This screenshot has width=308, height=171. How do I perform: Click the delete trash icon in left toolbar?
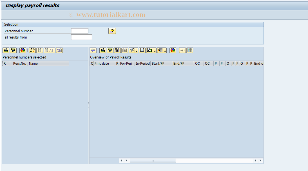[x=40, y=50]
